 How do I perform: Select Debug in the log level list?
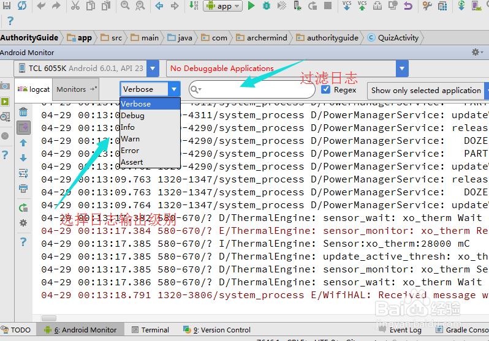point(150,116)
